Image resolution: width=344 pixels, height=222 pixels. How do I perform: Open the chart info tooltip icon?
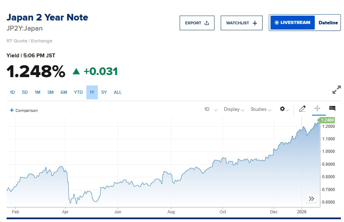point(332,108)
